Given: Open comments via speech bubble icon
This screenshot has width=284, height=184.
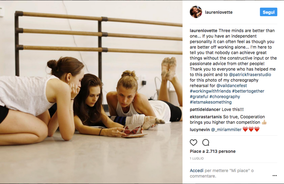Looking at the screenshot, I should (206, 142).
